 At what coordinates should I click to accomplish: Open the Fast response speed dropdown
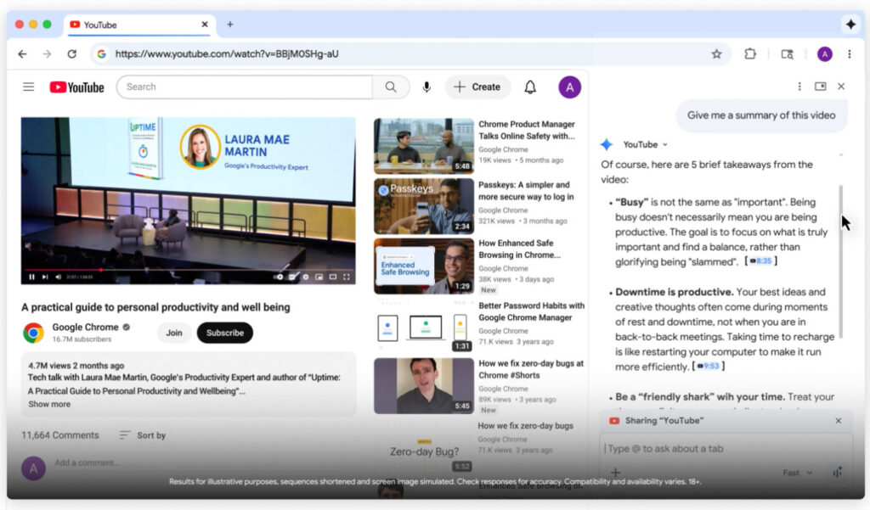point(795,473)
